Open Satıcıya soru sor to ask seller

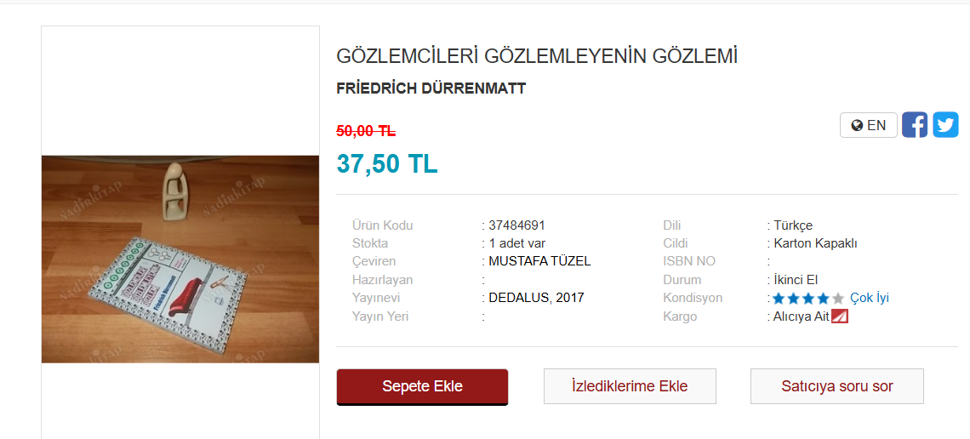coord(837,386)
